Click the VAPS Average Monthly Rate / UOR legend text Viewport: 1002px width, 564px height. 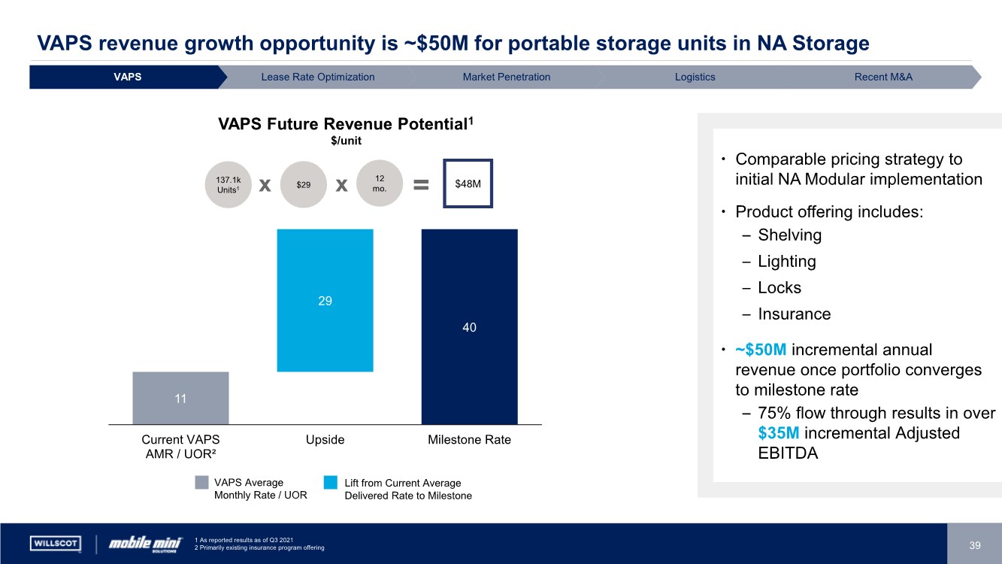[x=260, y=489]
